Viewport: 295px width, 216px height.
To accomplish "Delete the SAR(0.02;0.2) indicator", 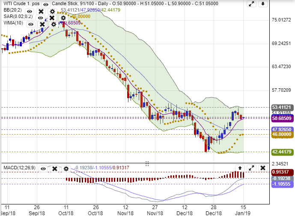I will pyautogui.click(x=51, y=18).
